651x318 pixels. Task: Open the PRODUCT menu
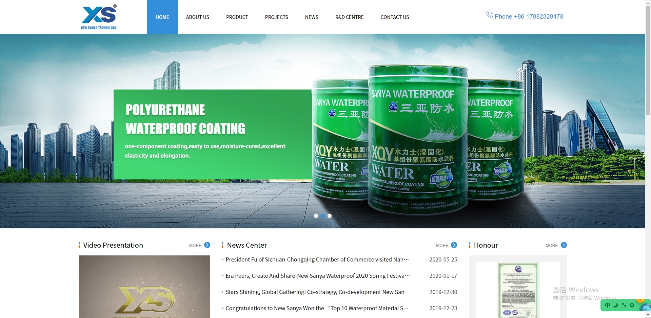point(237,17)
